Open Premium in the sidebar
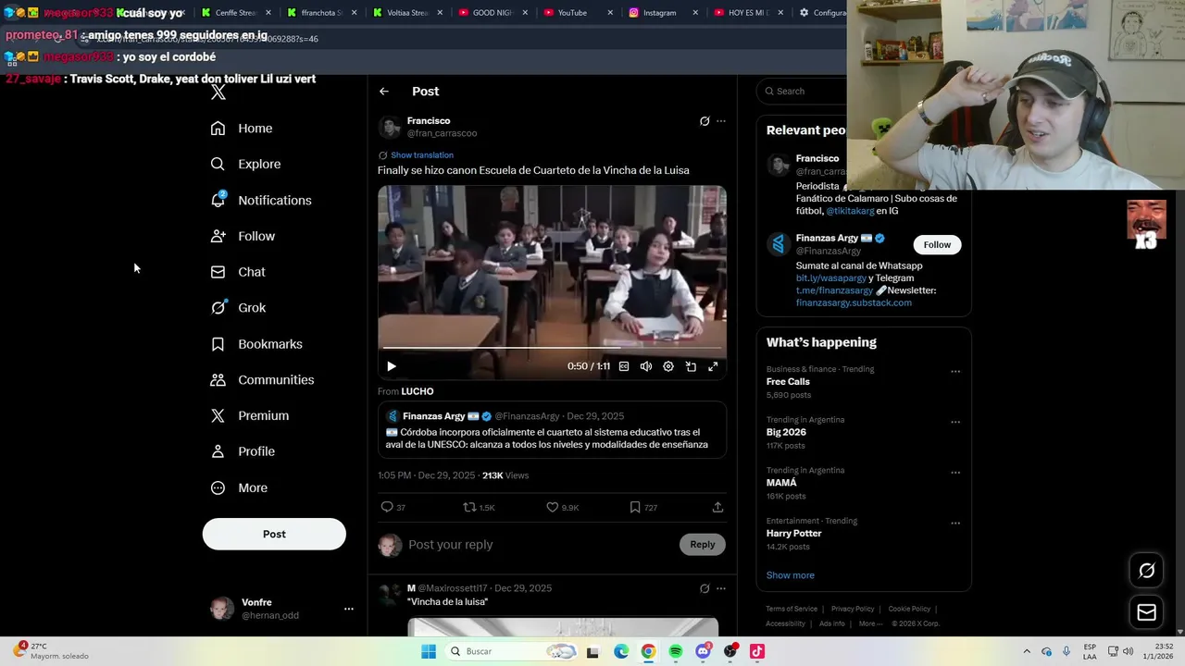This screenshot has width=1185, height=666. click(x=250, y=416)
